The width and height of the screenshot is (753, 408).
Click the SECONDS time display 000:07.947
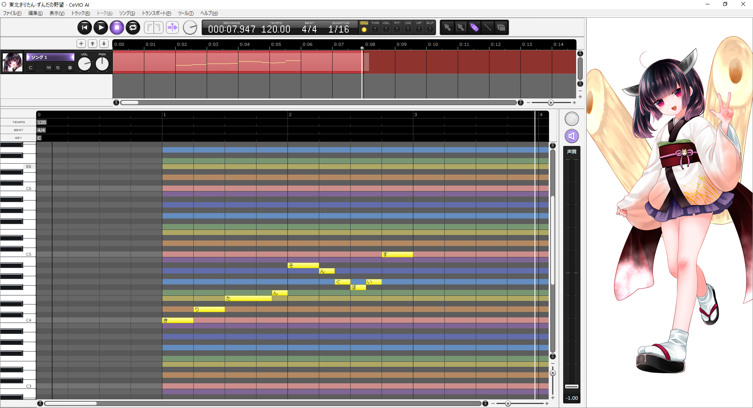click(232, 29)
